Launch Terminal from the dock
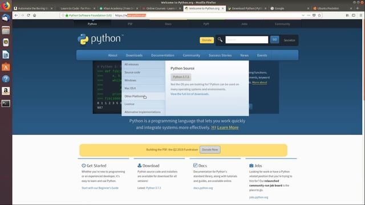 6,104
